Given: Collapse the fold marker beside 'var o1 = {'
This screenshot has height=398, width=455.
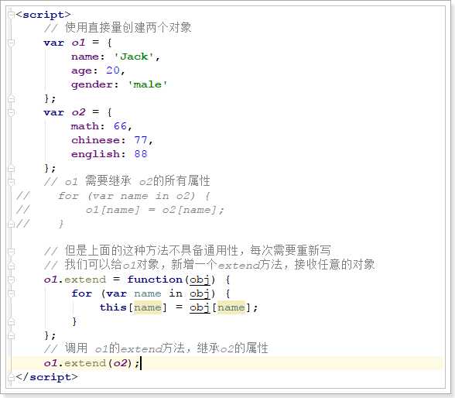Looking at the screenshot, I should (11, 43).
